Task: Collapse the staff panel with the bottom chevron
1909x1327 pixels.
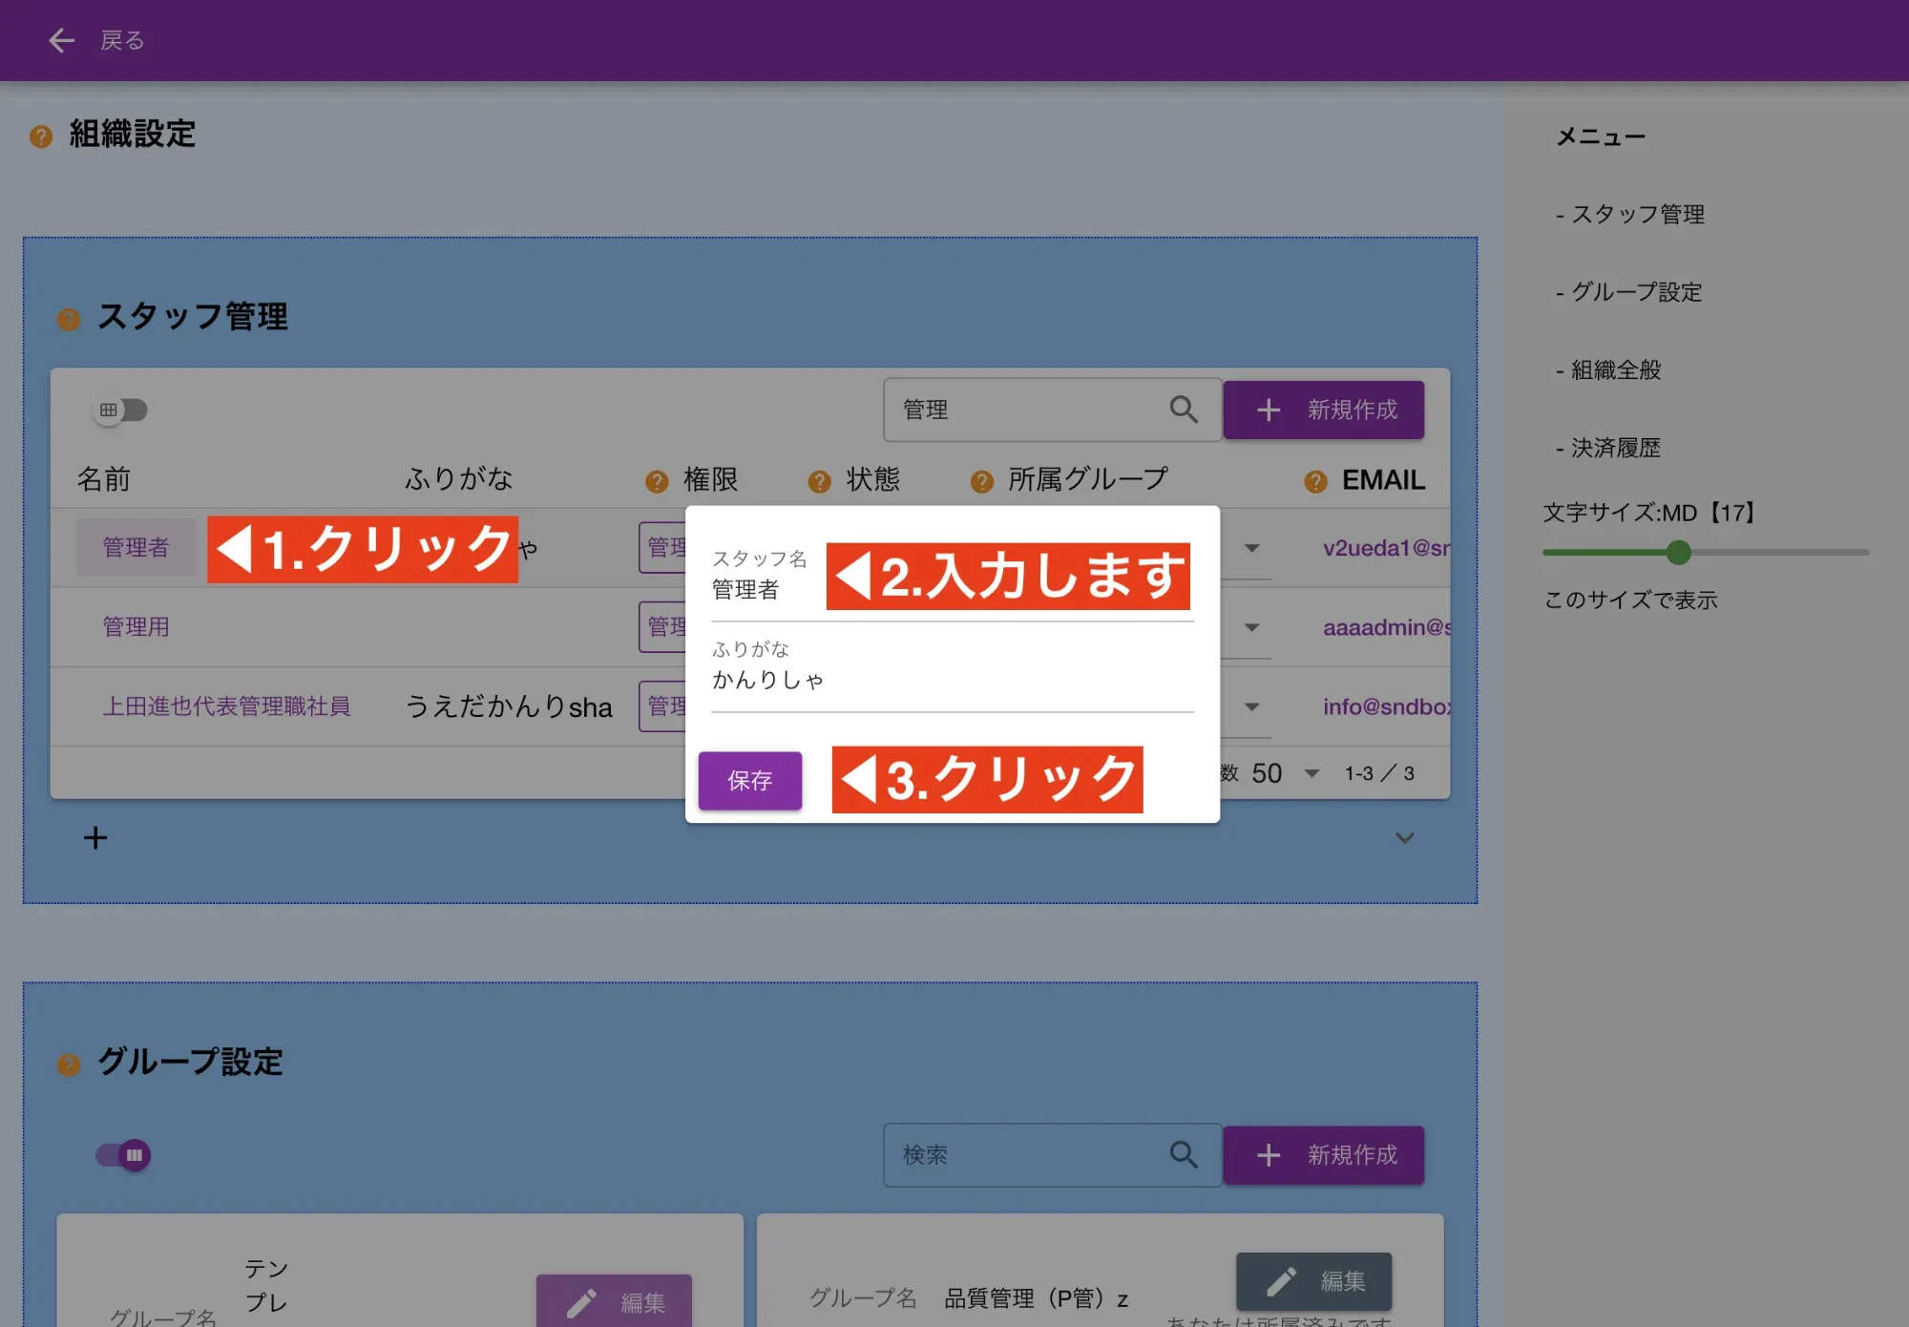Action: [x=1404, y=837]
